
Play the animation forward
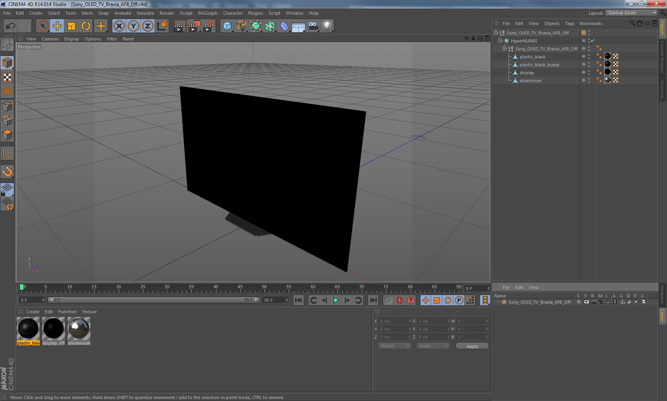coord(336,300)
